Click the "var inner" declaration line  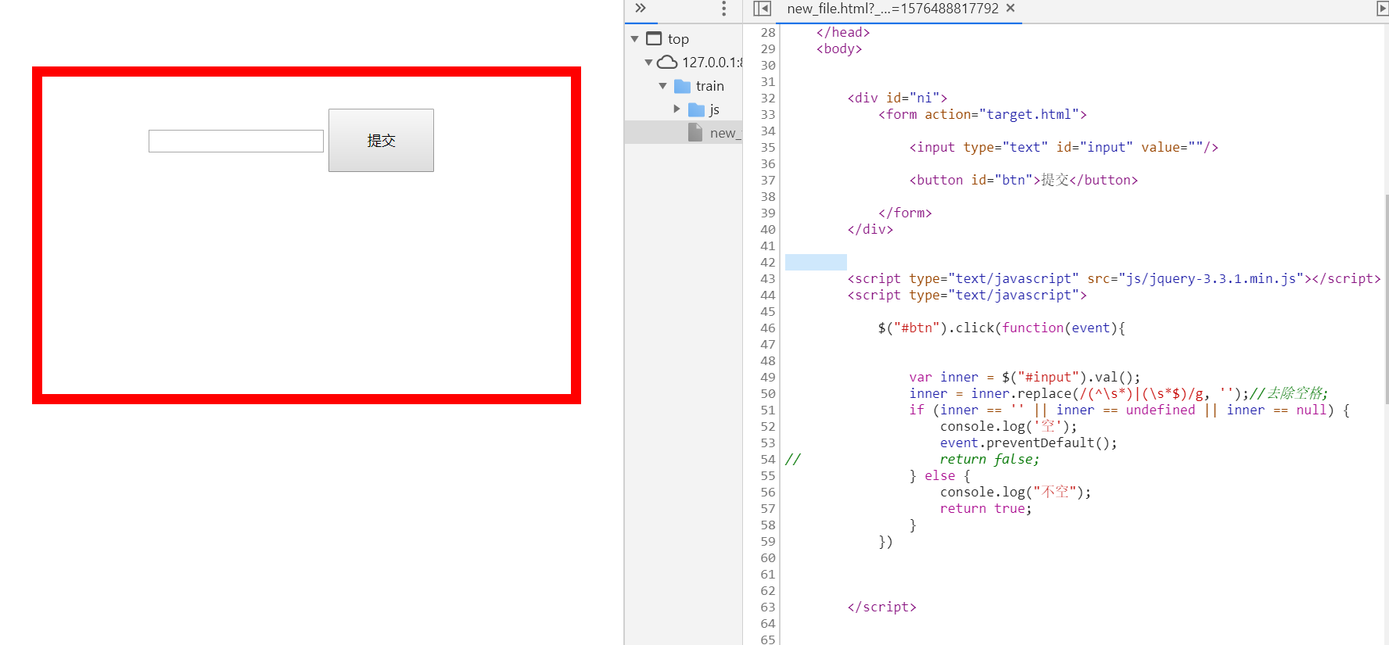click(1025, 378)
